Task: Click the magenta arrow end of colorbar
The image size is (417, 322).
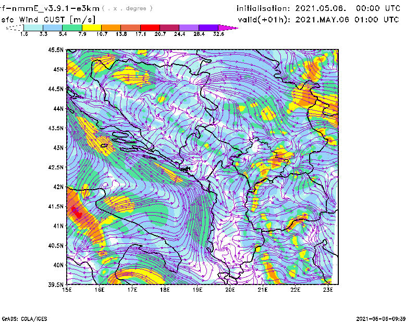Action: [228, 28]
